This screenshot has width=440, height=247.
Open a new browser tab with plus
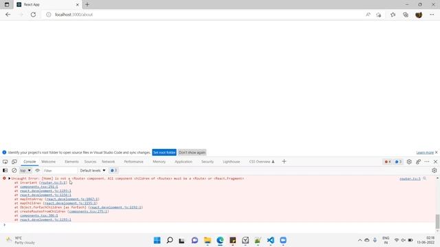point(87,5)
